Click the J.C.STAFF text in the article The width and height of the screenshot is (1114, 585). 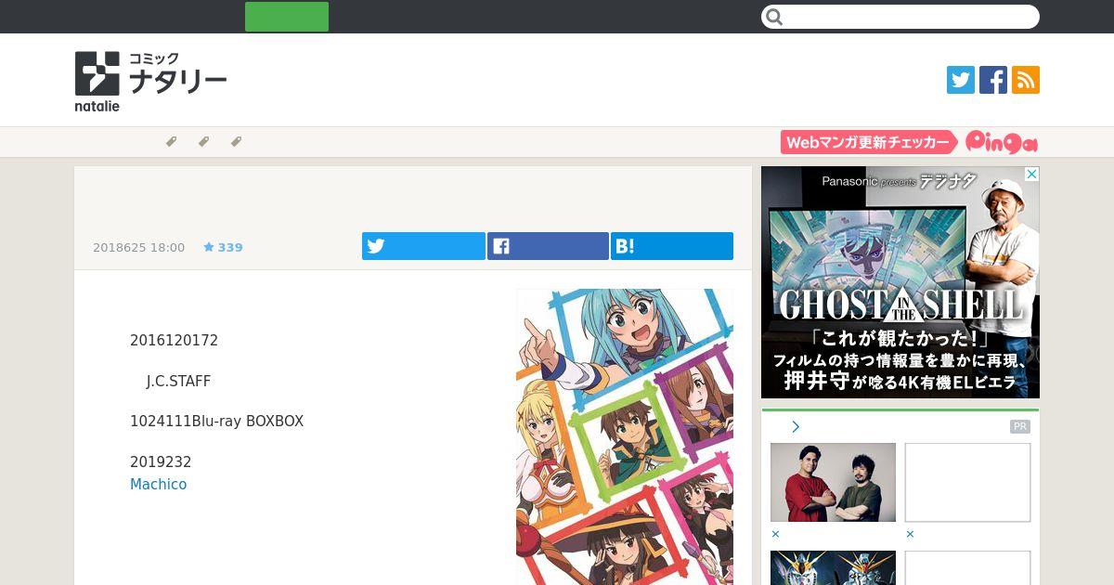pyautogui.click(x=178, y=382)
